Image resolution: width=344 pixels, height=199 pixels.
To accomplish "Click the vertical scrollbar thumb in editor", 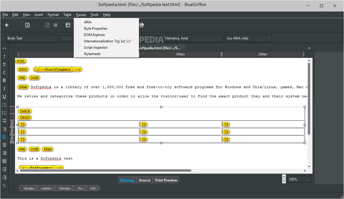I will click(x=309, y=99).
